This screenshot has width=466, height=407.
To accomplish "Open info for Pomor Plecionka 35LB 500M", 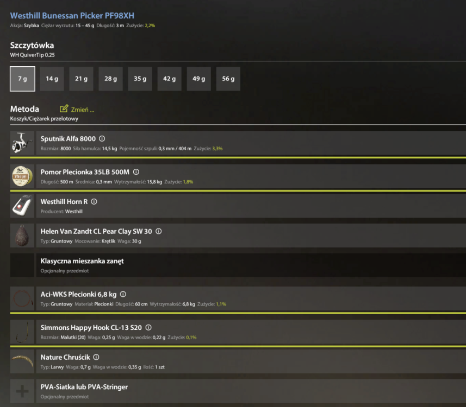I will pos(136,172).
